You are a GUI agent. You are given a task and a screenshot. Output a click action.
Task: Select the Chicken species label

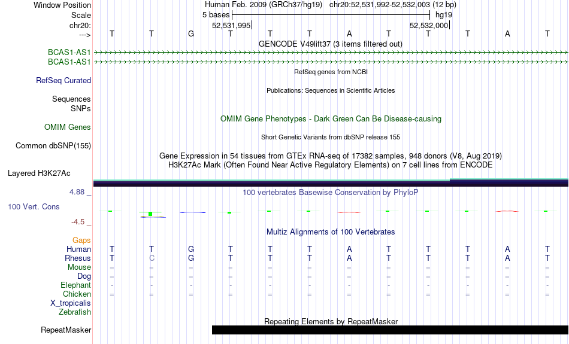pyautogui.click(x=77, y=294)
